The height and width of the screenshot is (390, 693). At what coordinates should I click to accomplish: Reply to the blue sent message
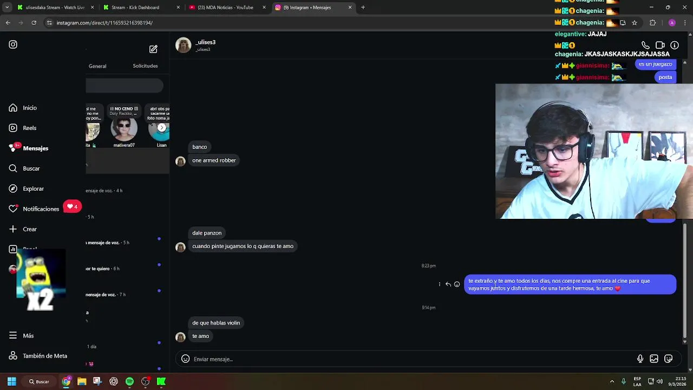pyautogui.click(x=448, y=284)
